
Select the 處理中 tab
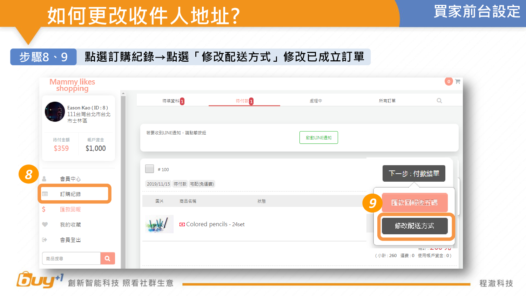pos(316,101)
